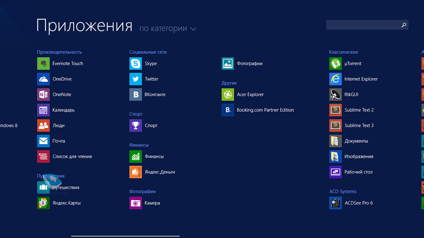Image resolution: width=424 pixels, height=238 pixels.
Task: Click the Другие category header
Action: (229, 83)
